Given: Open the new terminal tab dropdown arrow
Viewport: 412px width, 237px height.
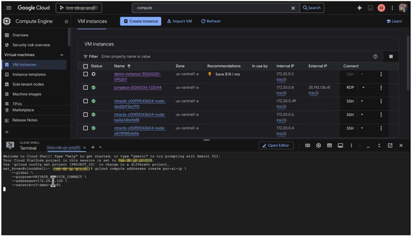Looking at the screenshot, I should (x=100, y=148).
